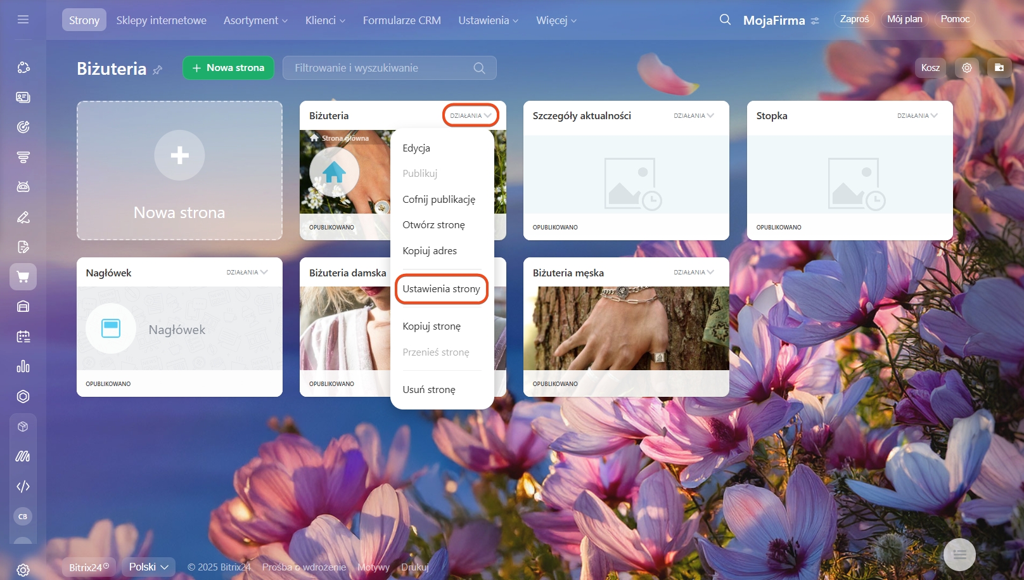The width and height of the screenshot is (1024, 580).
Task: Open the CB avatar in the sidebar
Action: point(23,517)
